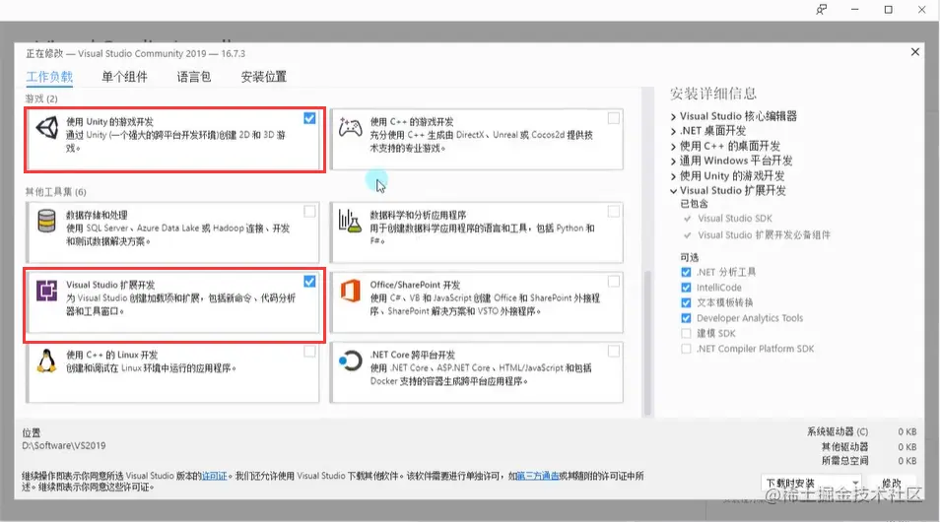Image resolution: width=940 pixels, height=522 pixels.
Task: Check Linux development with C++ workload
Action: click(309, 352)
